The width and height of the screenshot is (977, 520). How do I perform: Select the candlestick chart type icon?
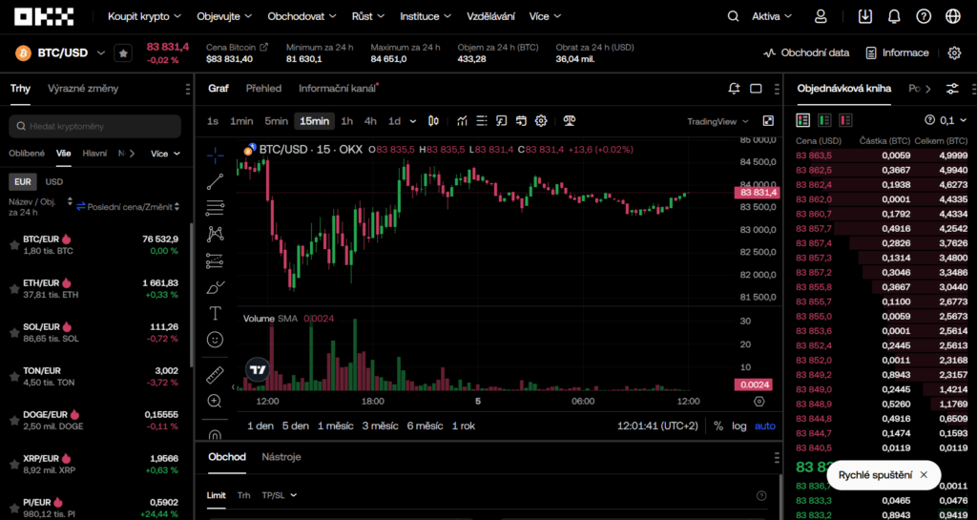(x=434, y=121)
